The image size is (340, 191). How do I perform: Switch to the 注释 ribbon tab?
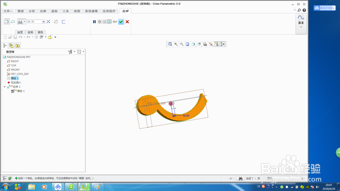43,11
